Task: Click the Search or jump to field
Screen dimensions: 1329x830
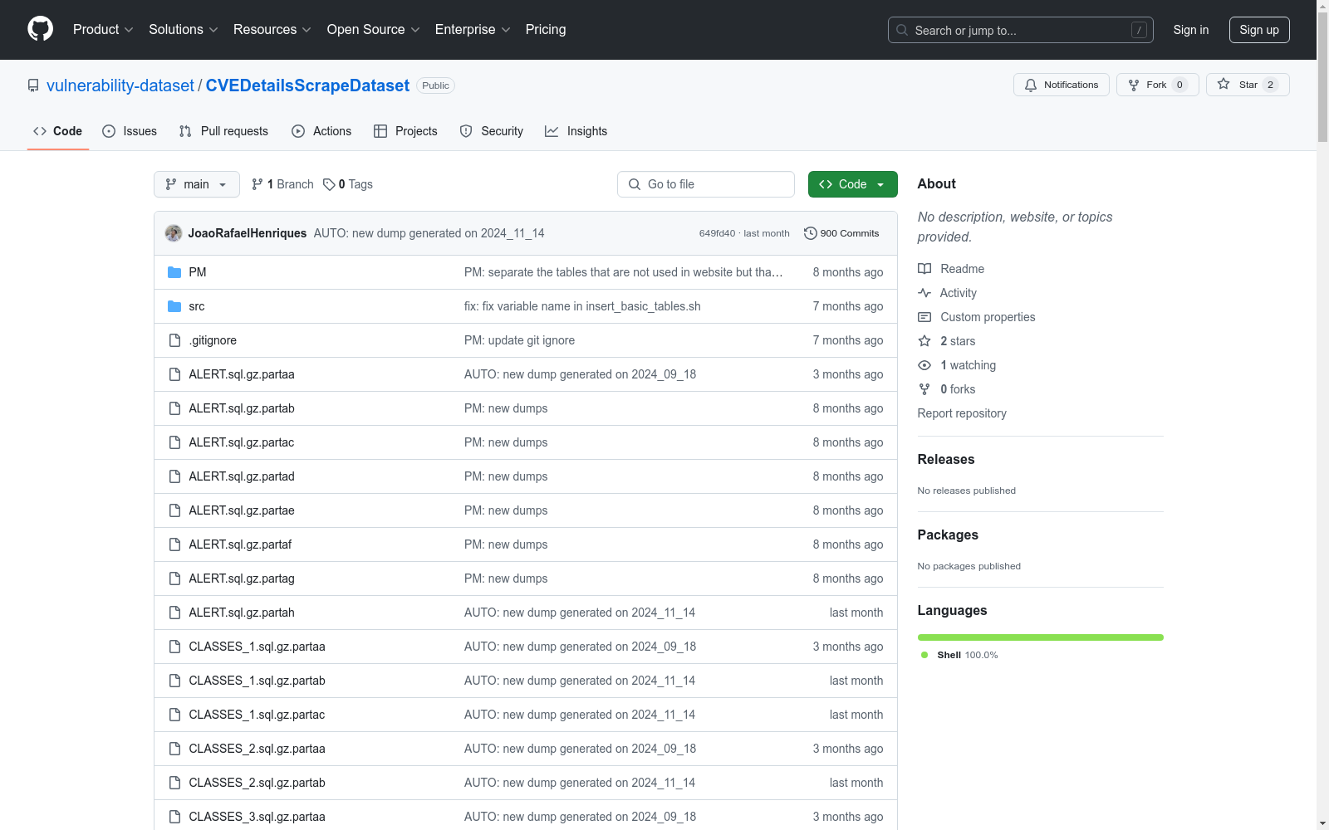Action: [x=1021, y=30]
